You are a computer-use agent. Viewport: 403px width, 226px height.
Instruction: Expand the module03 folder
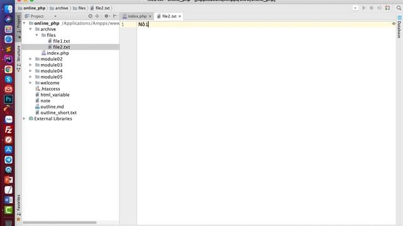(x=31, y=65)
